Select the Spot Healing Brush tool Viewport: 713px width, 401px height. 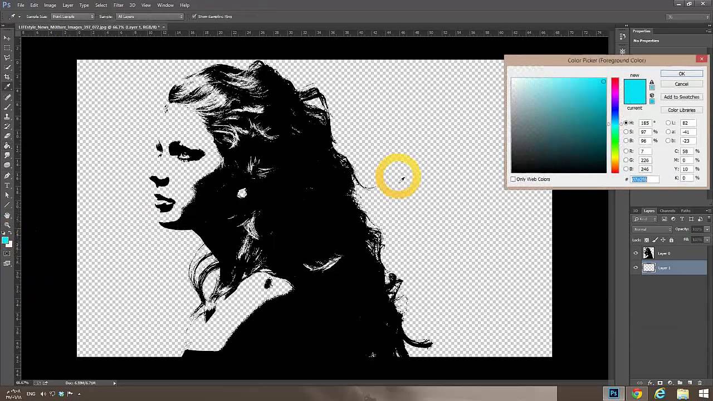7,97
